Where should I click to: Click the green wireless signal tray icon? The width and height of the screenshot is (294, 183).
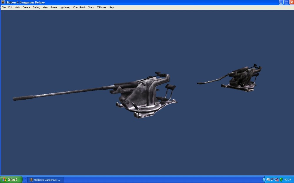pyautogui.click(x=281, y=180)
